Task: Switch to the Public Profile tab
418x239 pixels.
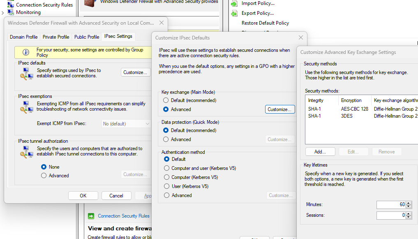Action: 87,37
